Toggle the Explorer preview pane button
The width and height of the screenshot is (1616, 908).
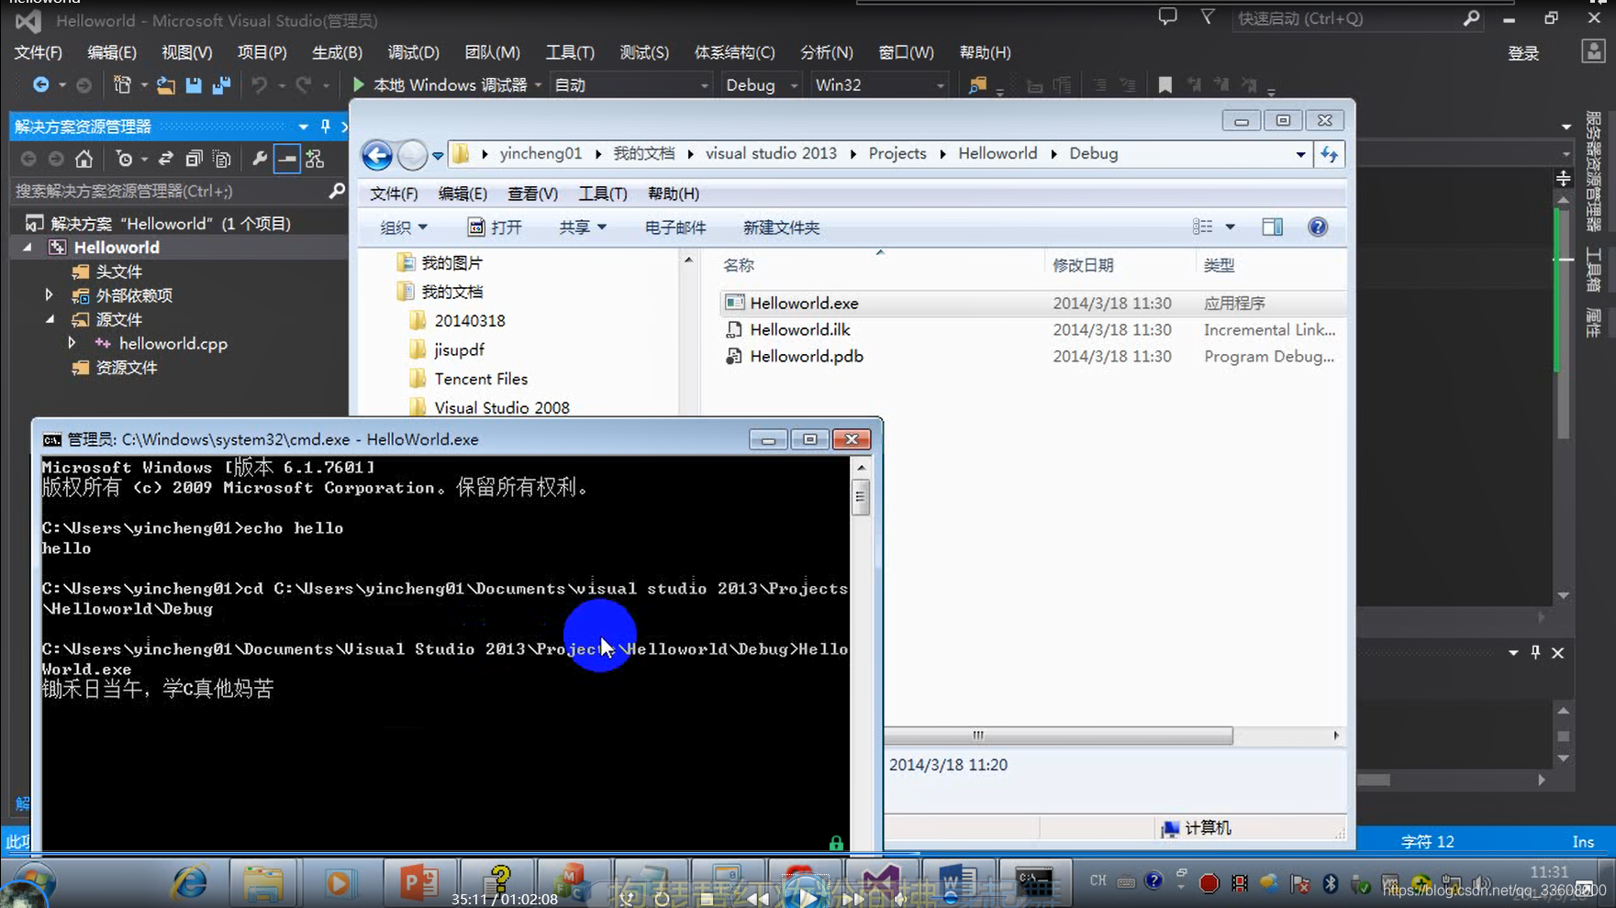(x=1272, y=227)
